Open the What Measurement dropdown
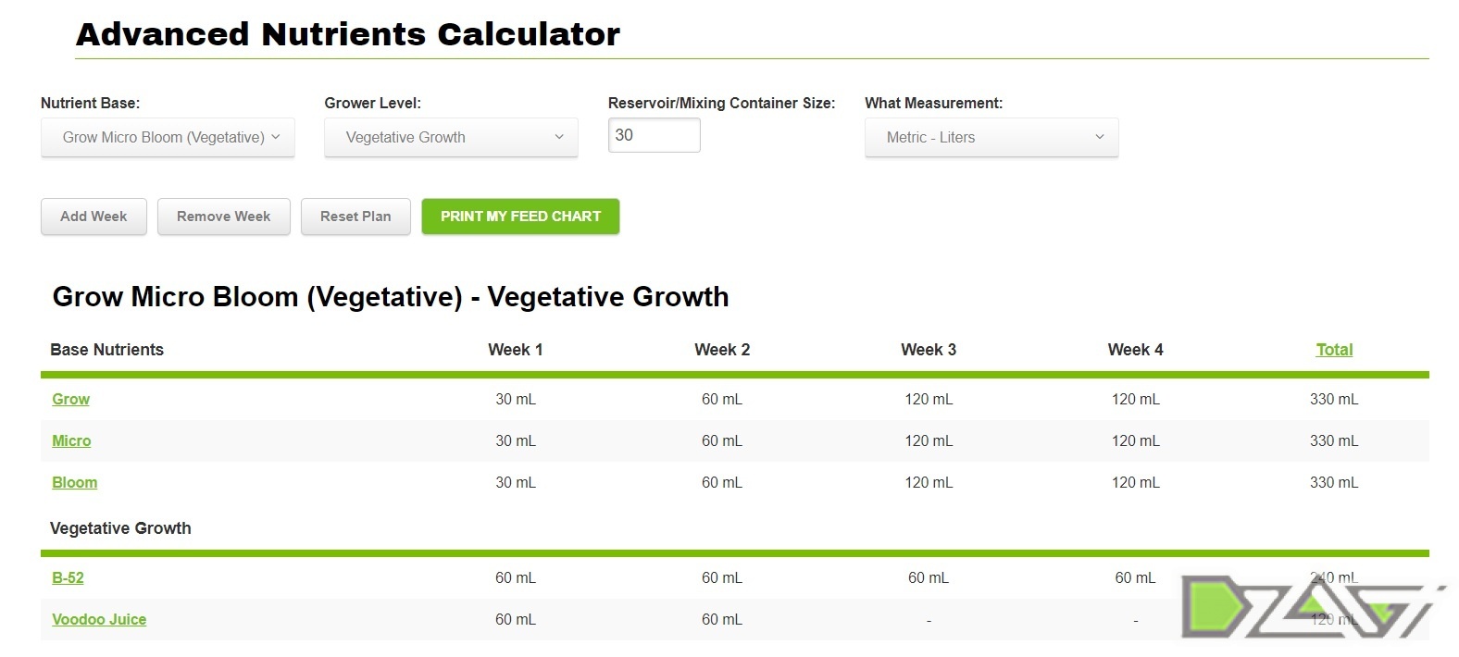This screenshot has width=1459, height=657. 991,137
